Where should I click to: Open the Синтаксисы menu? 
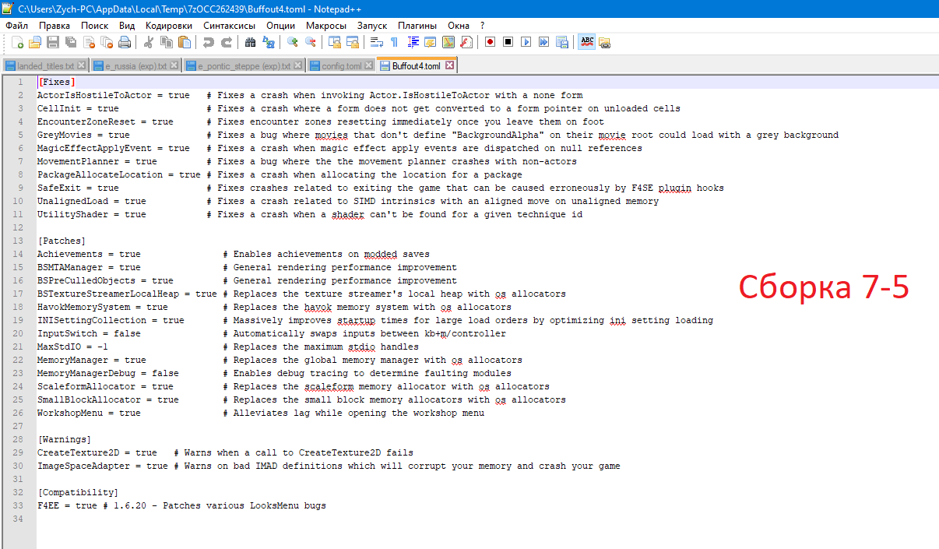[x=229, y=26]
